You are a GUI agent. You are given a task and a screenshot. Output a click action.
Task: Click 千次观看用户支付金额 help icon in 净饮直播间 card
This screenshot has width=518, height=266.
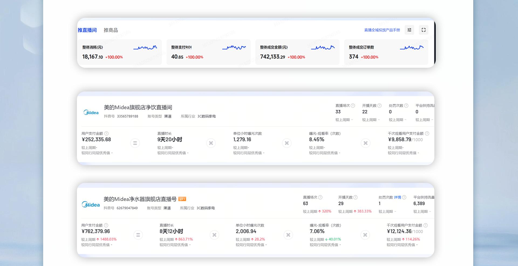coord(427,133)
